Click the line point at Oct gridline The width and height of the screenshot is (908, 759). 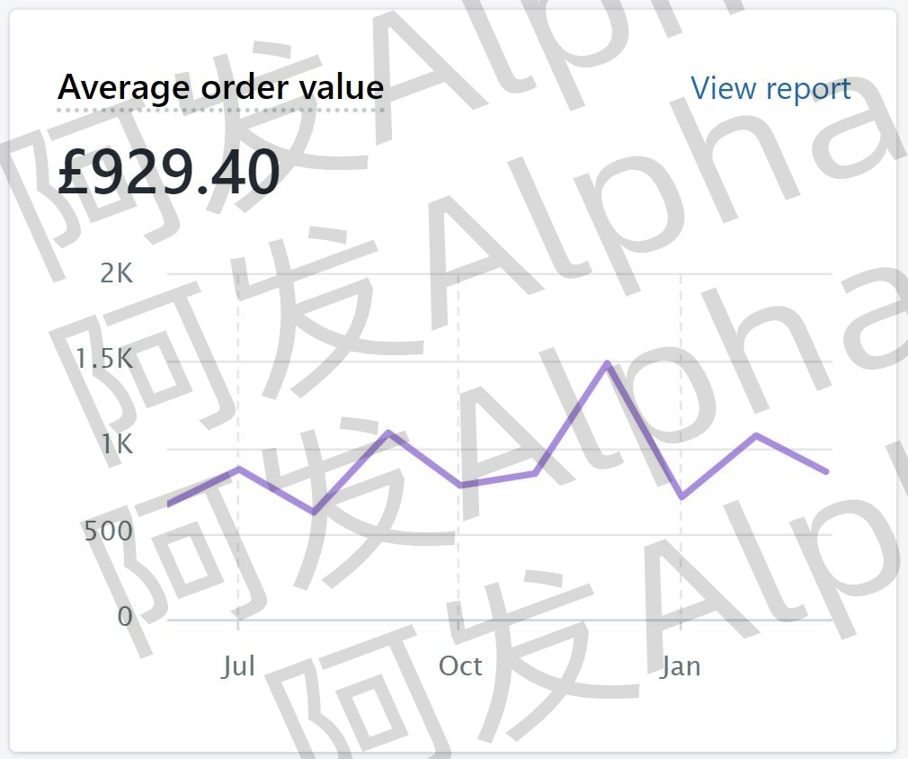point(459,486)
